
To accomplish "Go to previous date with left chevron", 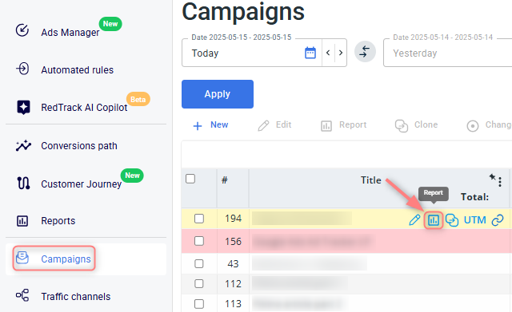I will click(x=328, y=53).
